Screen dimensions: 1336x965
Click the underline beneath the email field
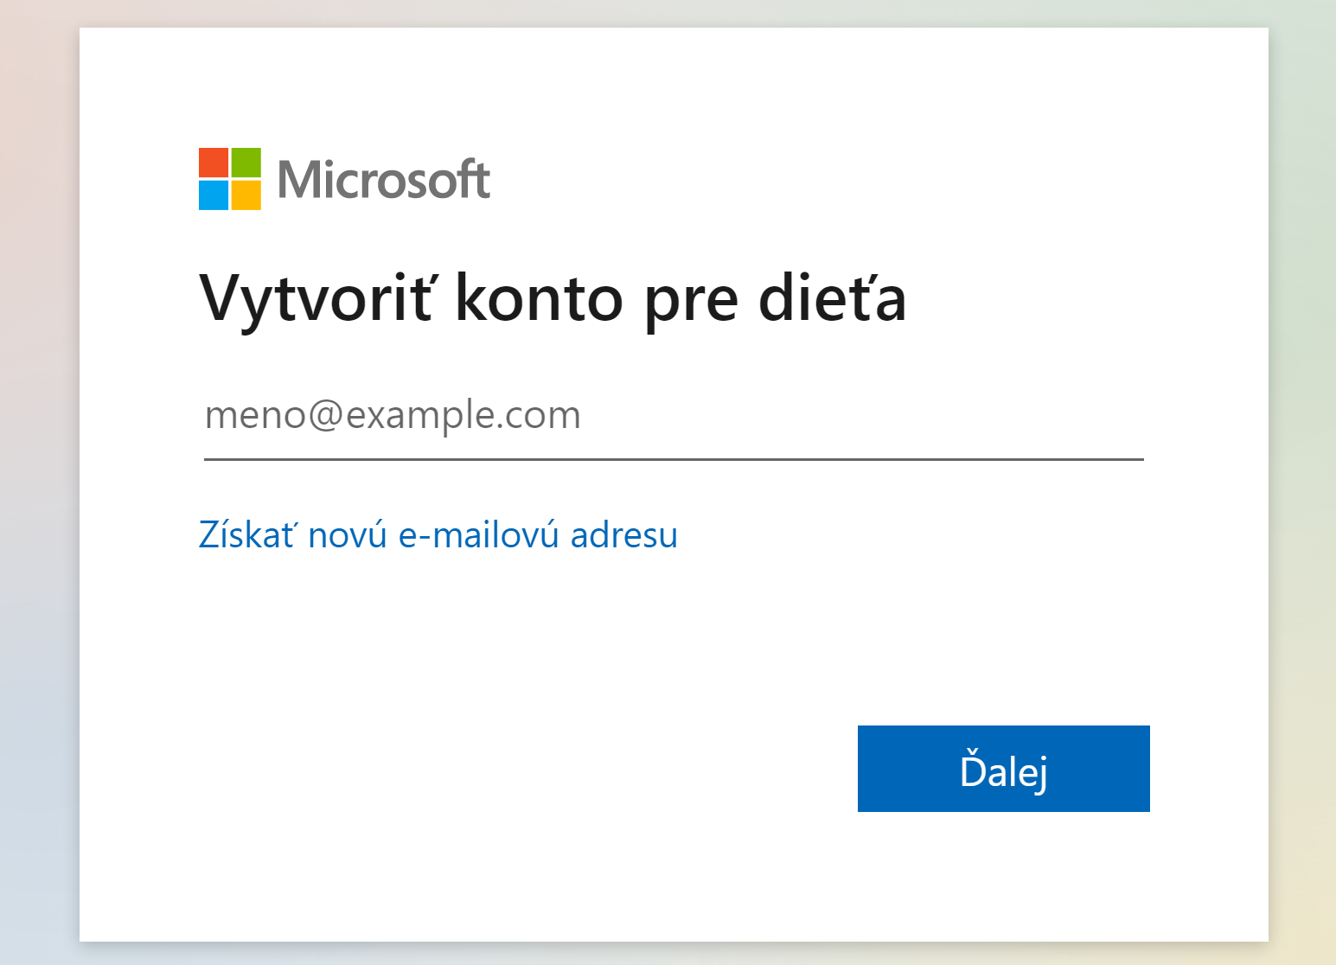[x=674, y=459]
